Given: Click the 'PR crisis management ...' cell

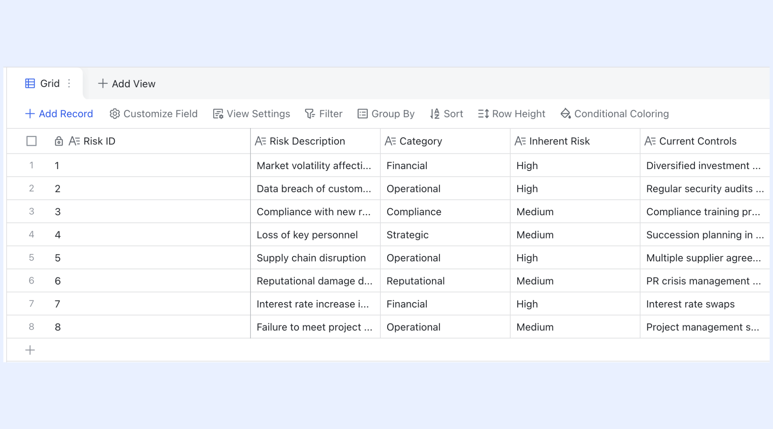Looking at the screenshot, I should pyautogui.click(x=705, y=281).
